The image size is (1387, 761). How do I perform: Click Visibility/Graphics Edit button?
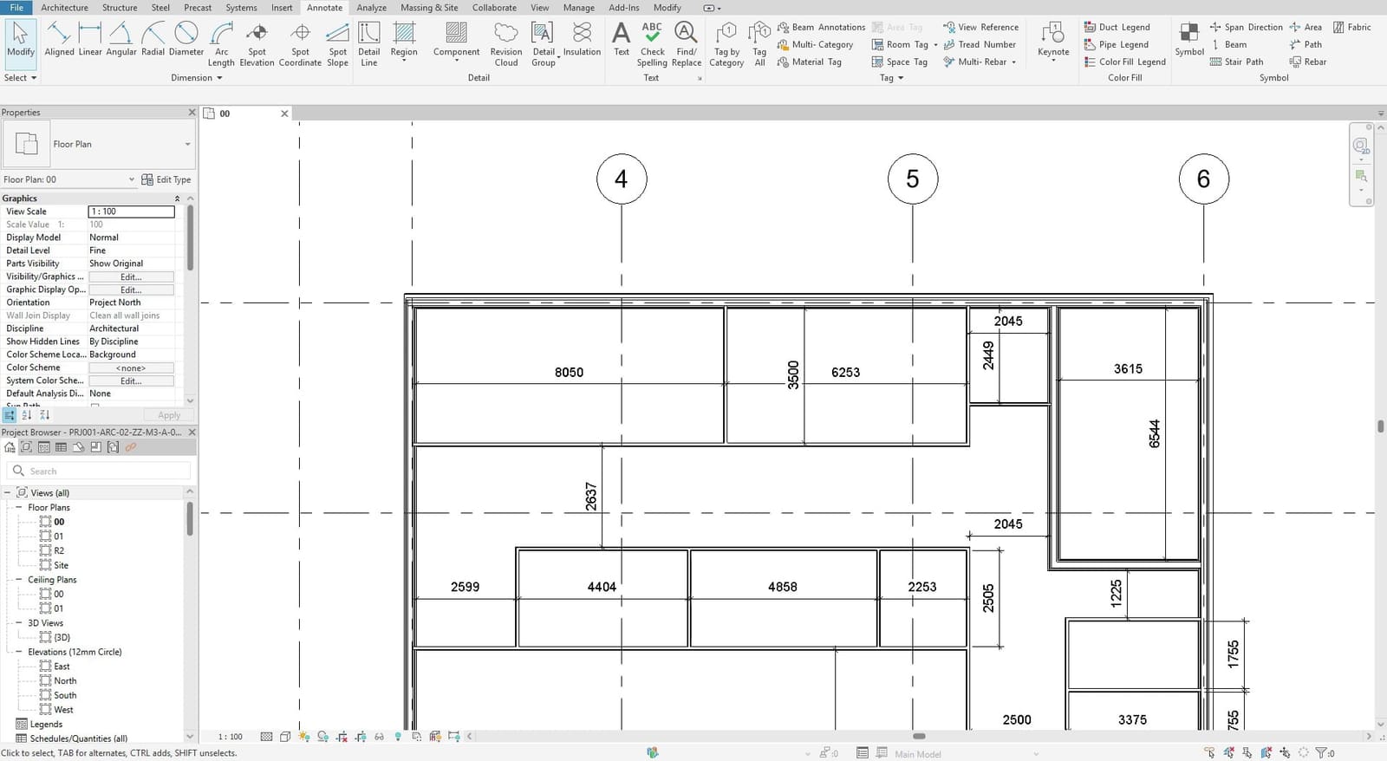click(131, 276)
